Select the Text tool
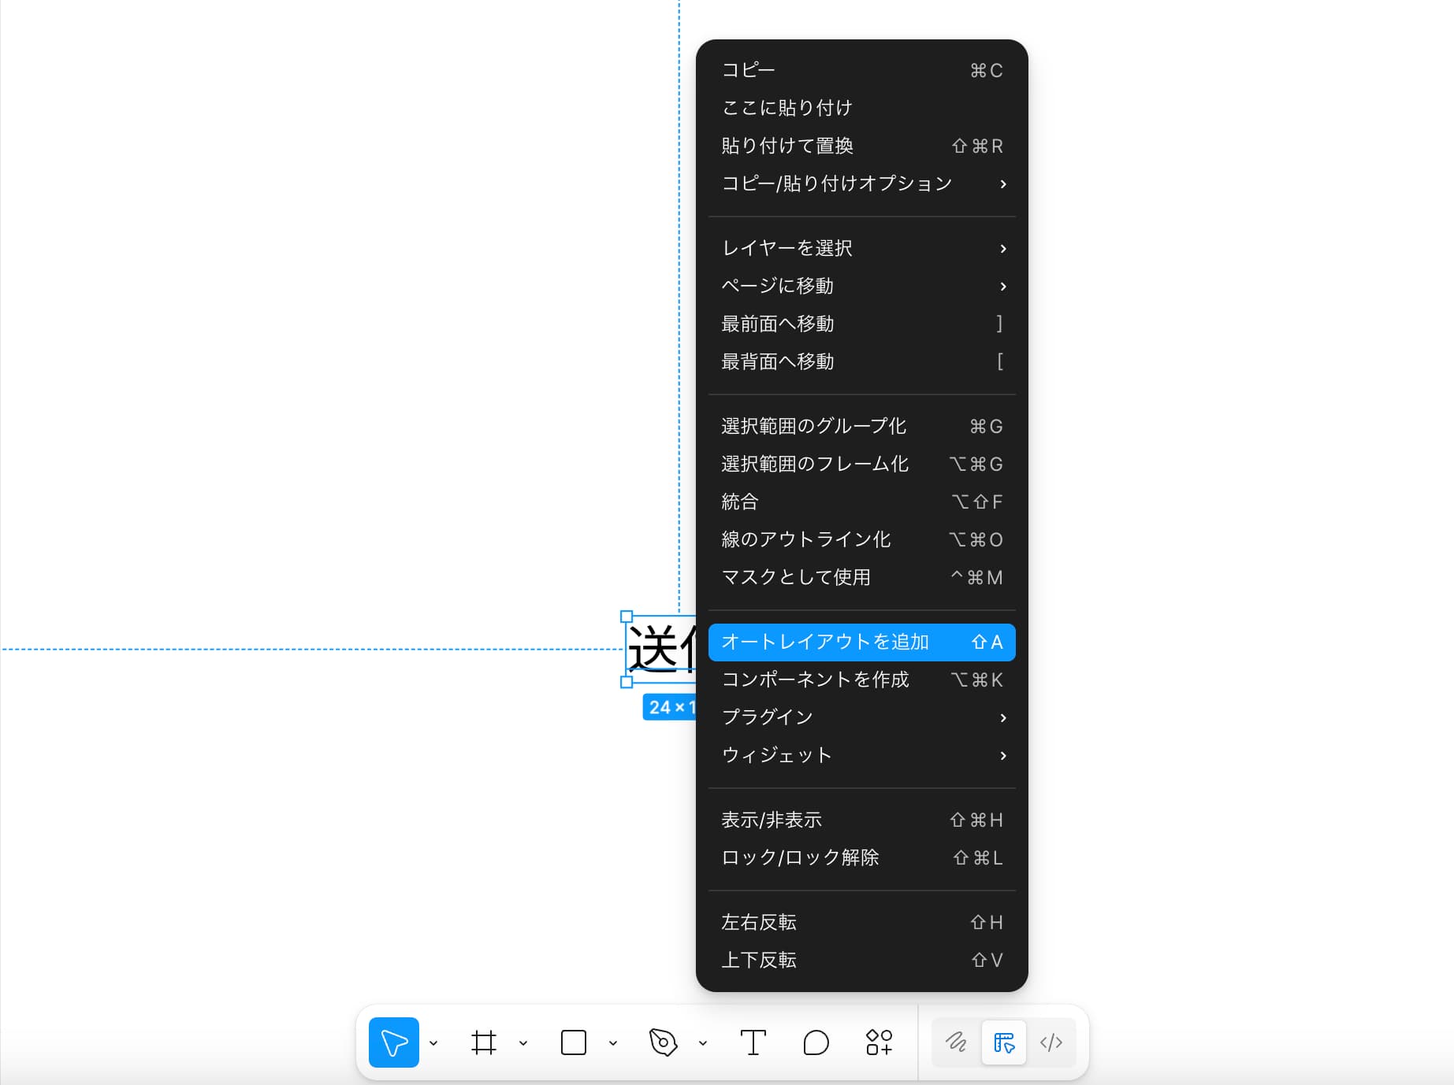The height and width of the screenshot is (1085, 1454). tap(753, 1042)
